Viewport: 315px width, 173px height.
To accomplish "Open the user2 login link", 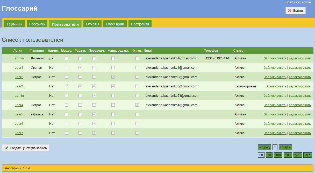I will click(19, 77).
